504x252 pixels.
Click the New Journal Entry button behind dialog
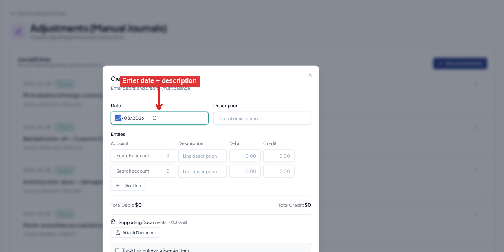click(460, 63)
